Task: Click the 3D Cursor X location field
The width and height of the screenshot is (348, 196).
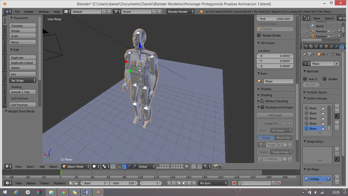Action: pos(275,56)
